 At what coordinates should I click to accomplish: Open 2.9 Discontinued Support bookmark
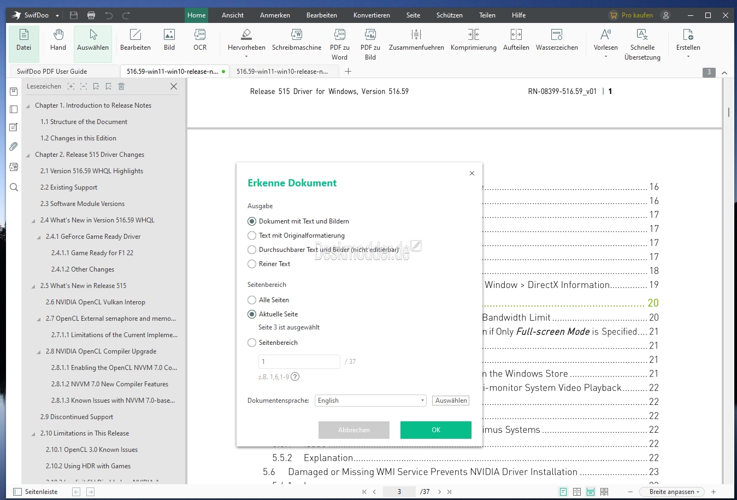coord(76,417)
